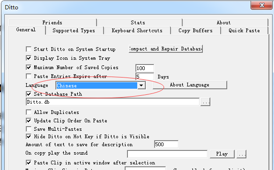Open the Quick Paste tab
Screen dimensions: 274x170
[244, 30]
